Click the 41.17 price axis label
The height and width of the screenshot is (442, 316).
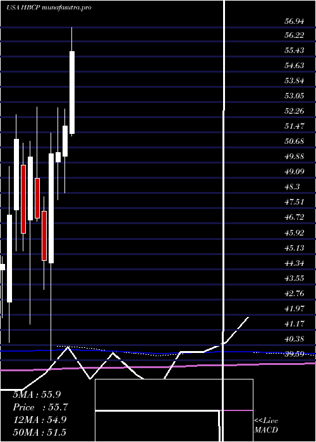tap(295, 323)
